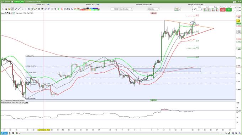Click the green Kauf 71 button
This screenshot has height=135, width=242.
point(229,10)
